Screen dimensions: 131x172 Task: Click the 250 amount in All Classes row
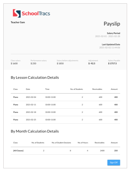click(116, 151)
